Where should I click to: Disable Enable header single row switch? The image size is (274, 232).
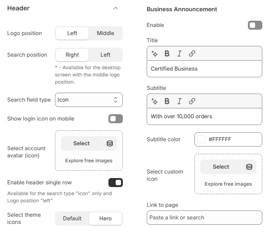[116, 183]
